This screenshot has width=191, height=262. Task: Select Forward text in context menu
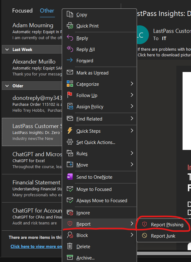85,61
